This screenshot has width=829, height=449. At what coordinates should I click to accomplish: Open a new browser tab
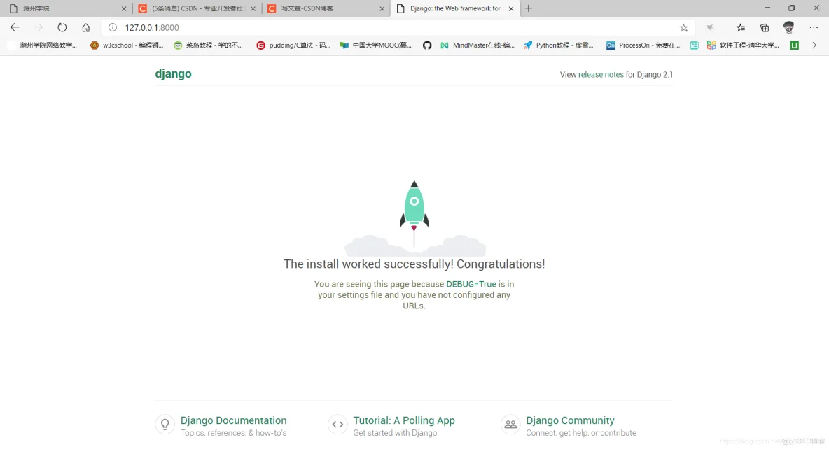pos(528,8)
